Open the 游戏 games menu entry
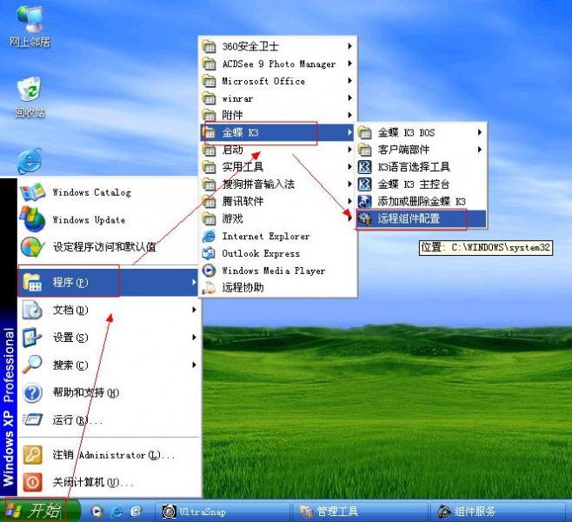 click(x=277, y=218)
